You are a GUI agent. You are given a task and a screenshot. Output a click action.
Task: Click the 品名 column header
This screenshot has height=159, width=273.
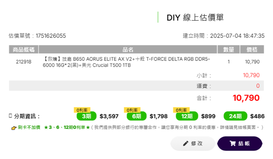[x=128, y=50]
